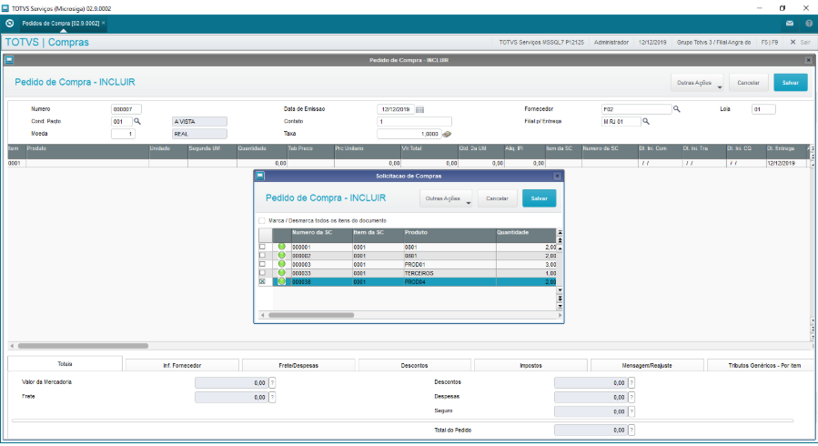Check the box for SC 000003

click(262, 264)
